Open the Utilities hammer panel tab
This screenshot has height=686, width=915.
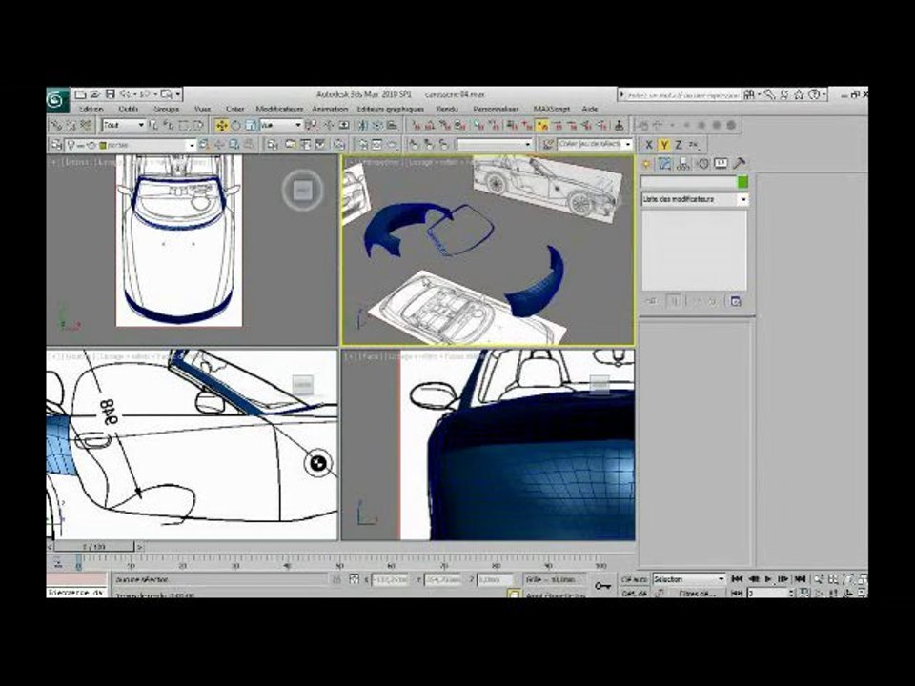coord(739,164)
